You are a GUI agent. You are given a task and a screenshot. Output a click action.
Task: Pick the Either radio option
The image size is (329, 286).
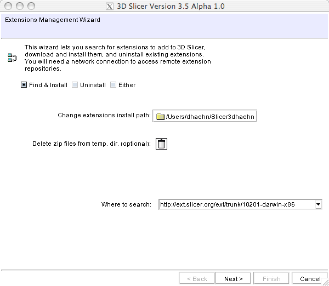[x=114, y=85]
